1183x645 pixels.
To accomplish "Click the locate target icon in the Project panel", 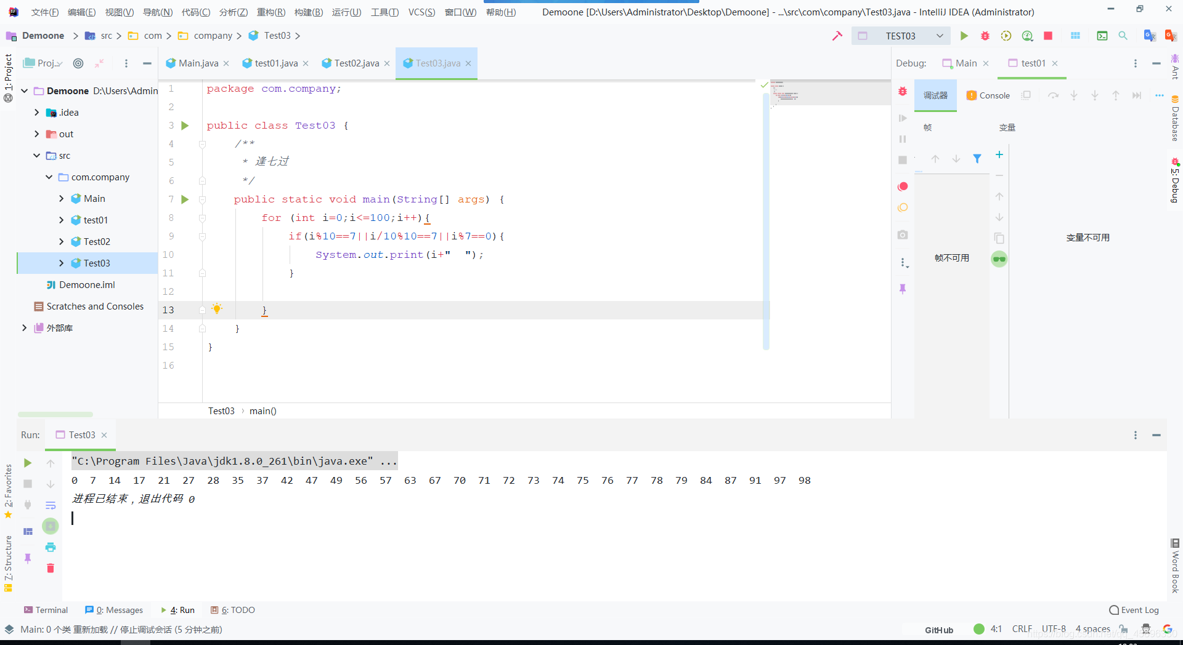I will tap(78, 63).
